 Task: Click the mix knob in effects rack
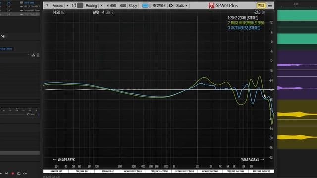click(28, 114)
